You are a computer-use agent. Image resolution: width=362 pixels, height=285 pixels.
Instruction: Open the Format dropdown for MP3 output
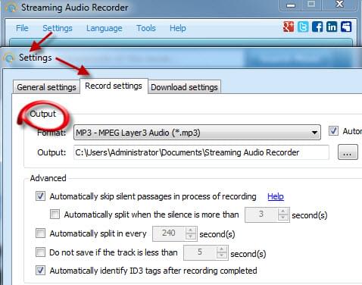(197, 132)
